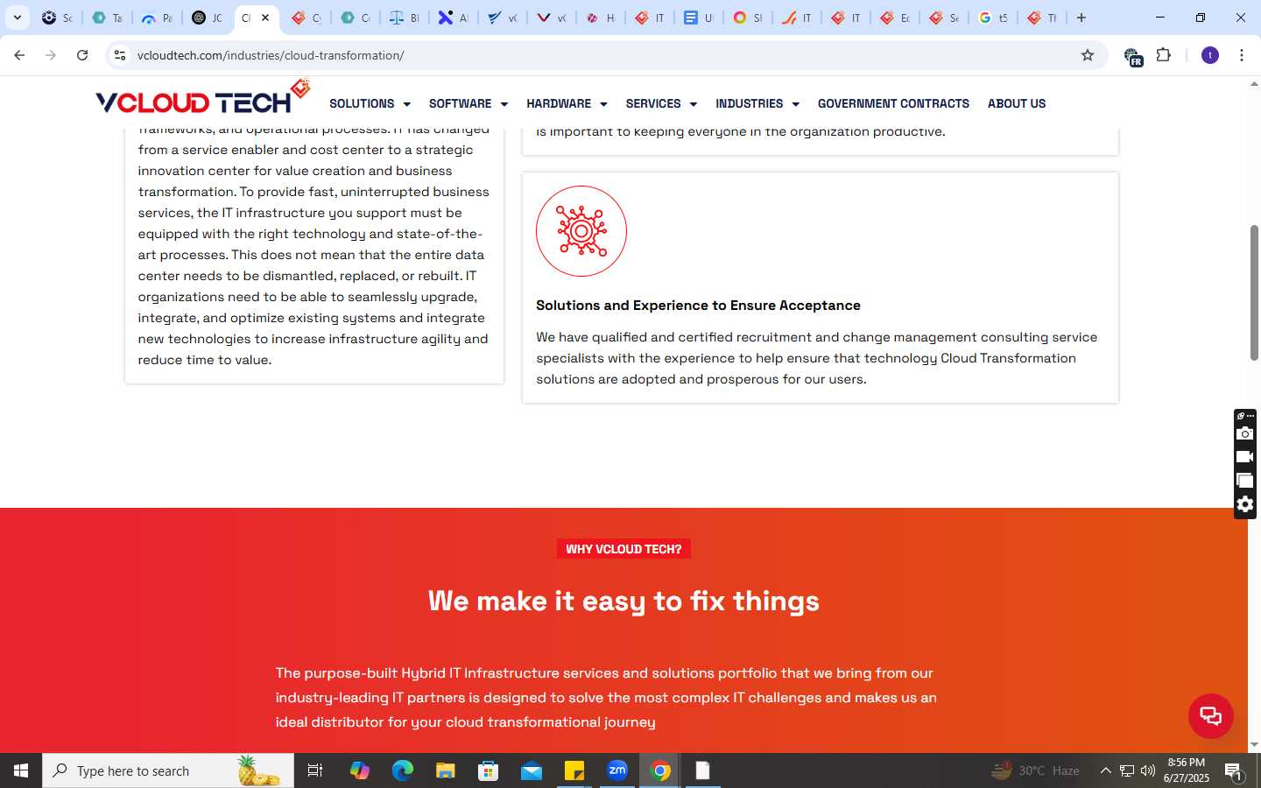Image resolution: width=1261 pixels, height=788 pixels.
Task: Expand the SOFTWARE dropdown menu
Action: pyautogui.click(x=468, y=103)
